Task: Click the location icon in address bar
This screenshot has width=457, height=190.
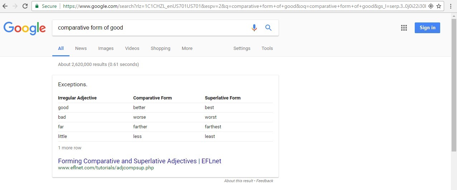Action: (x=431, y=6)
